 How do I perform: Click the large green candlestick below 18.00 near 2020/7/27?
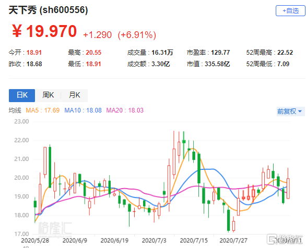tap(229, 220)
